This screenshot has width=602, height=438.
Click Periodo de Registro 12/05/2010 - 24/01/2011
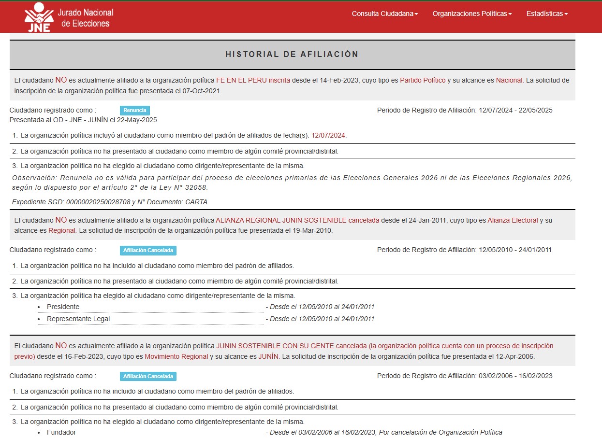pyautogui.click(x=464, y=250)
